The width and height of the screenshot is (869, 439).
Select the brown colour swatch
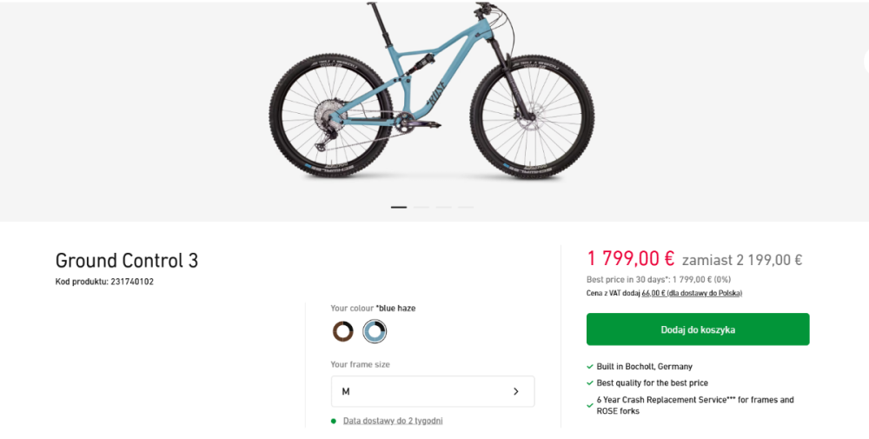[343, 331]
